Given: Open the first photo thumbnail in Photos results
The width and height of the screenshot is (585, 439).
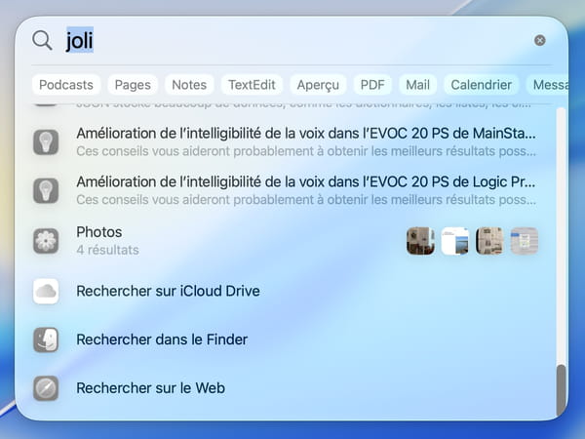Looking at the screenshot, I should coord(420,241).
